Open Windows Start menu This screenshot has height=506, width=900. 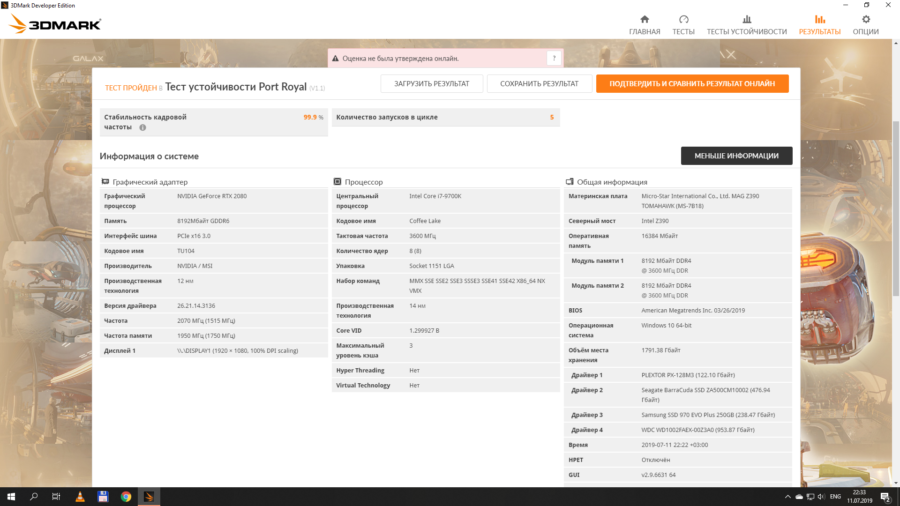pyautogui.click(x=11, y=497)
